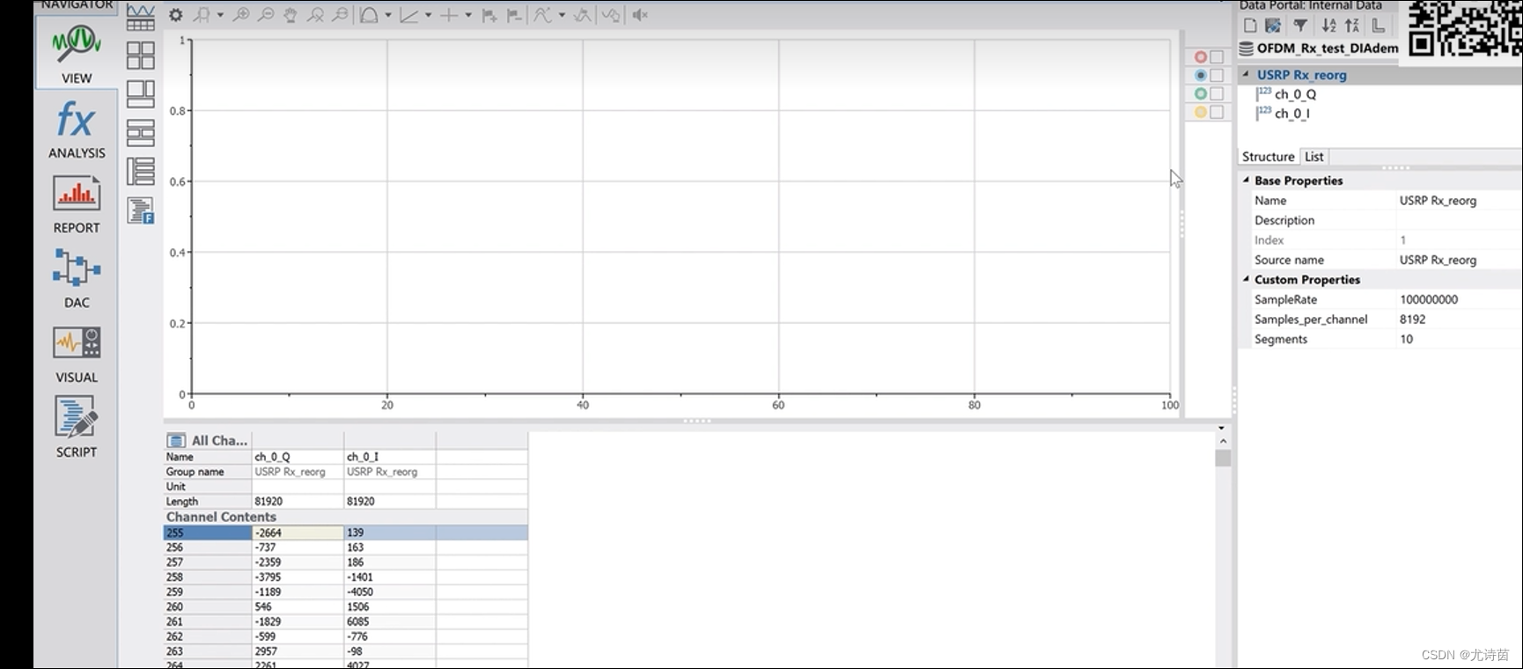Open the DAC panel
This screenshot has height=669, width=1523.
(x=76, y=278)
